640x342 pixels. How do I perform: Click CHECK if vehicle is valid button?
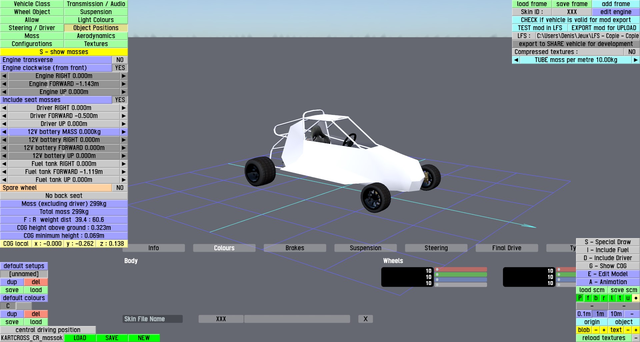(x=576, y=20)
